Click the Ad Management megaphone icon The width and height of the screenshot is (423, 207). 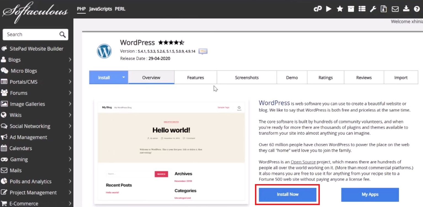coord(4,137)
